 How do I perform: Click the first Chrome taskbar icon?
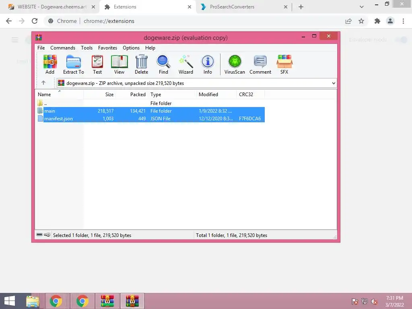[x=56, y=301]
